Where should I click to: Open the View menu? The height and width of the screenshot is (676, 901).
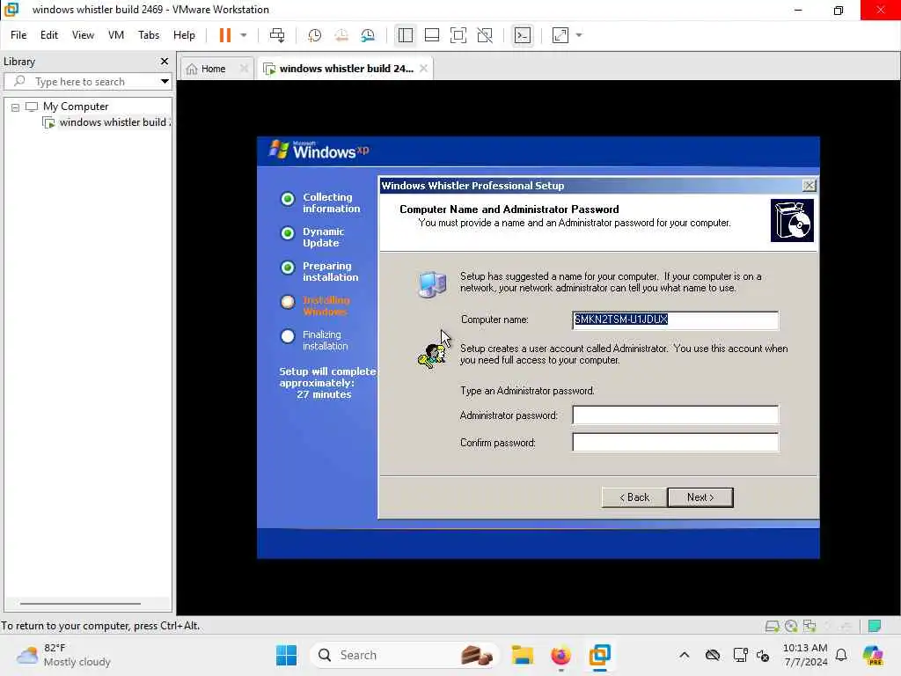pos(83,35)
